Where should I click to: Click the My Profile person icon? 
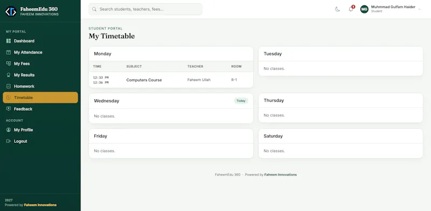[x=9, y=129]
